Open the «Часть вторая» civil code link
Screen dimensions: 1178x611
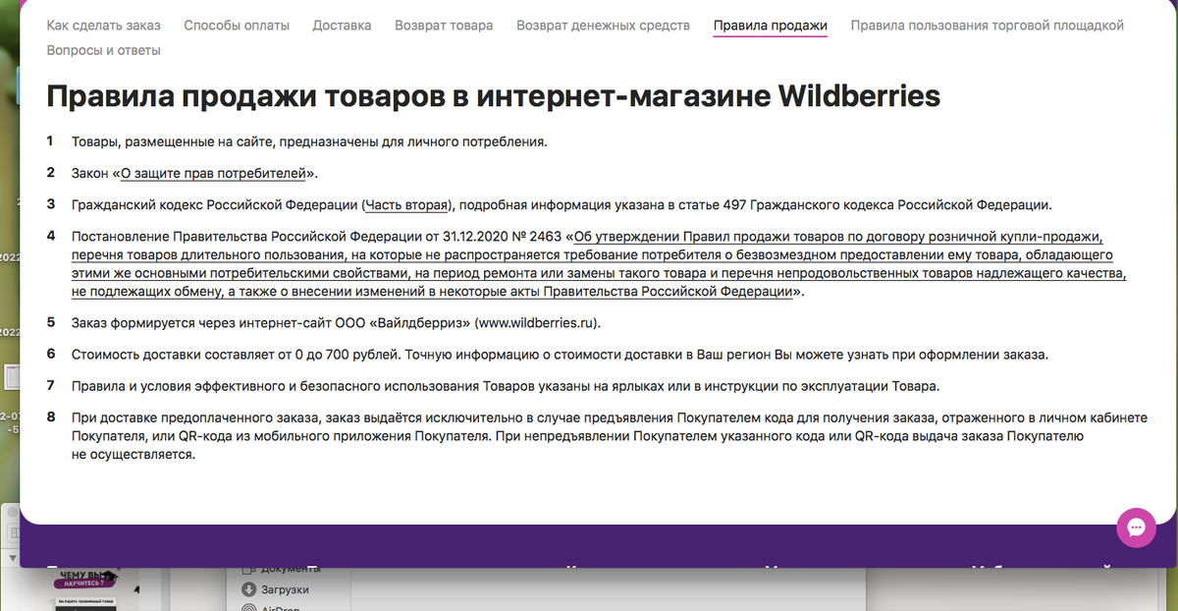(408, 205)
